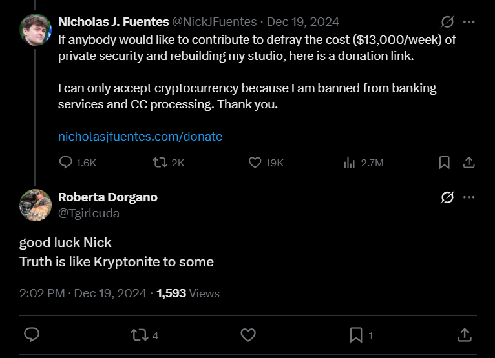This screenshot has width=495, height=358.
Task: Open the @Tgirlcuda profile handle
Action: (89, 213)
